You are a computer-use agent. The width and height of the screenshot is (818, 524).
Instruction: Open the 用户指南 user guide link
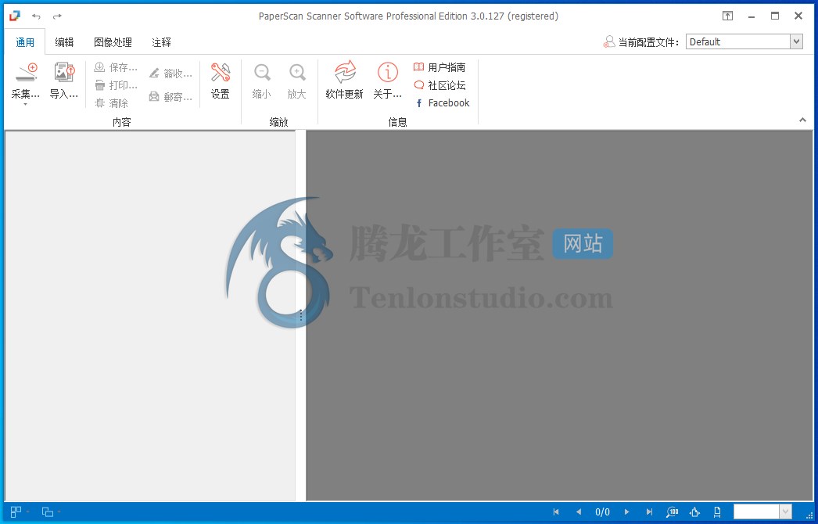coord(439,67)
